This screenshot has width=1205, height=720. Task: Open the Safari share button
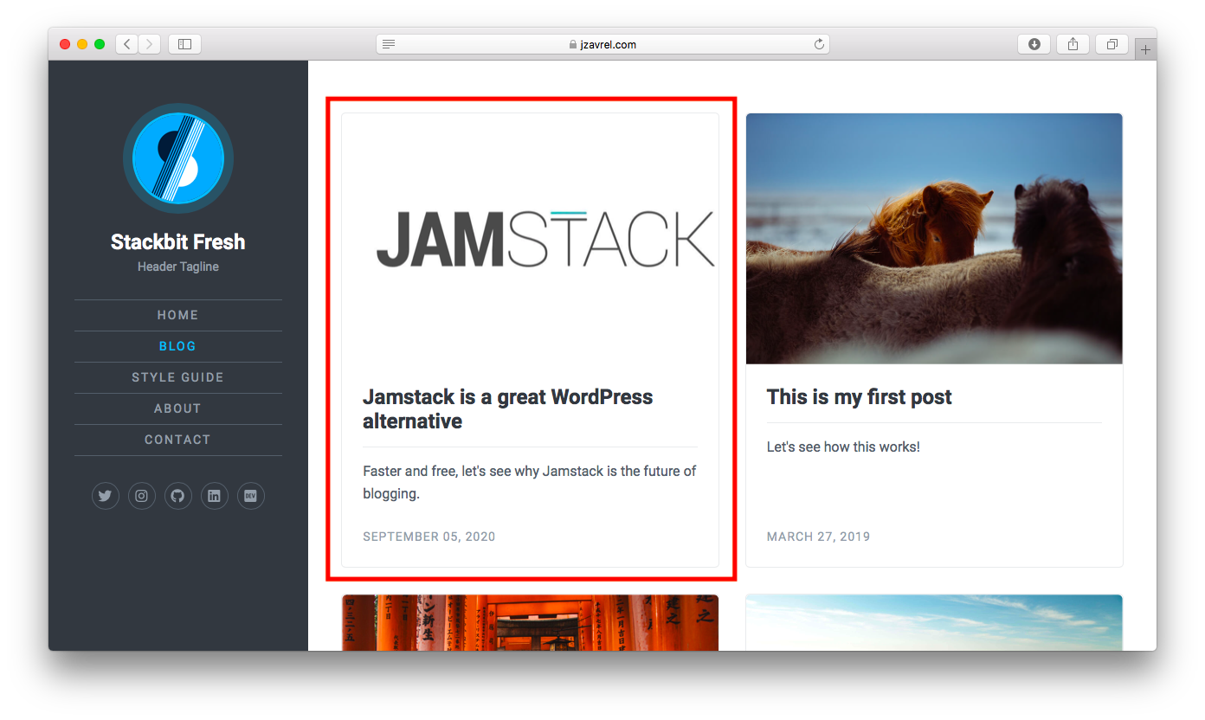1073,44
